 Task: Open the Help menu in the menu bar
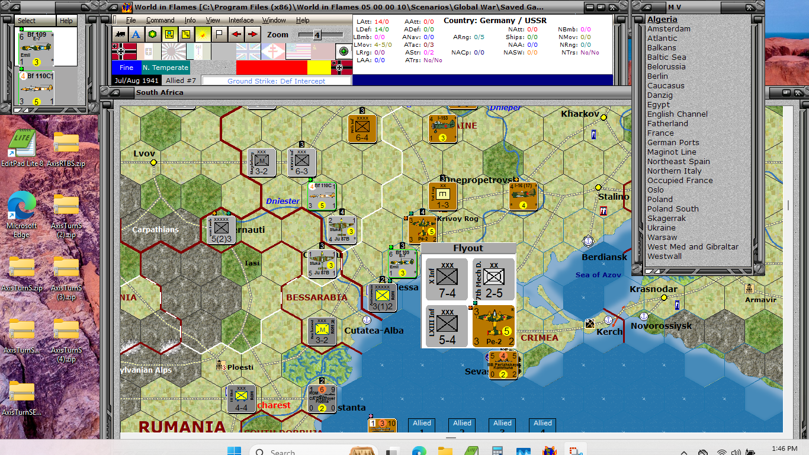pyautogui.click(x=303, y=20)
